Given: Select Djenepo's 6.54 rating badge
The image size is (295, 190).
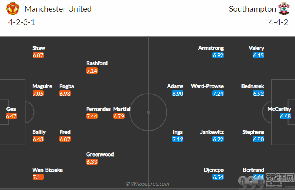Looking at the screenshot, I should coord(218,177).
